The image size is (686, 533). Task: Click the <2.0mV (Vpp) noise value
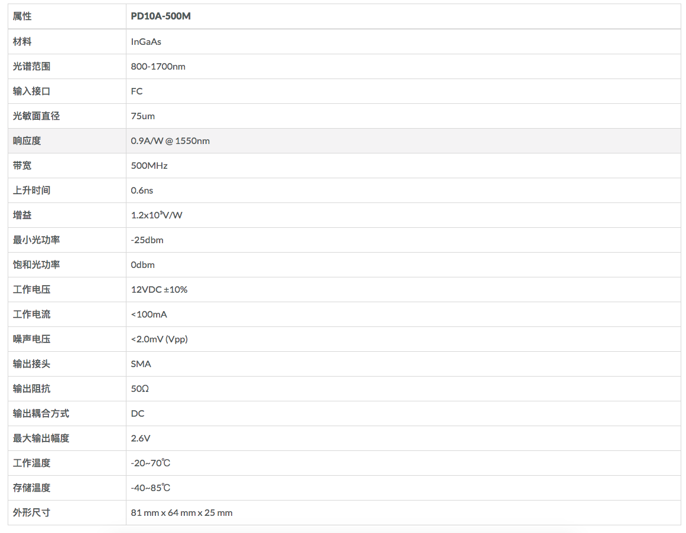click(x=160, y=339)
